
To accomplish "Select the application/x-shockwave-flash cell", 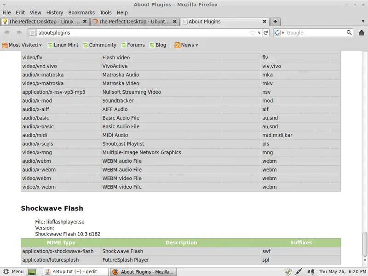I will click(x=61, y=251).
